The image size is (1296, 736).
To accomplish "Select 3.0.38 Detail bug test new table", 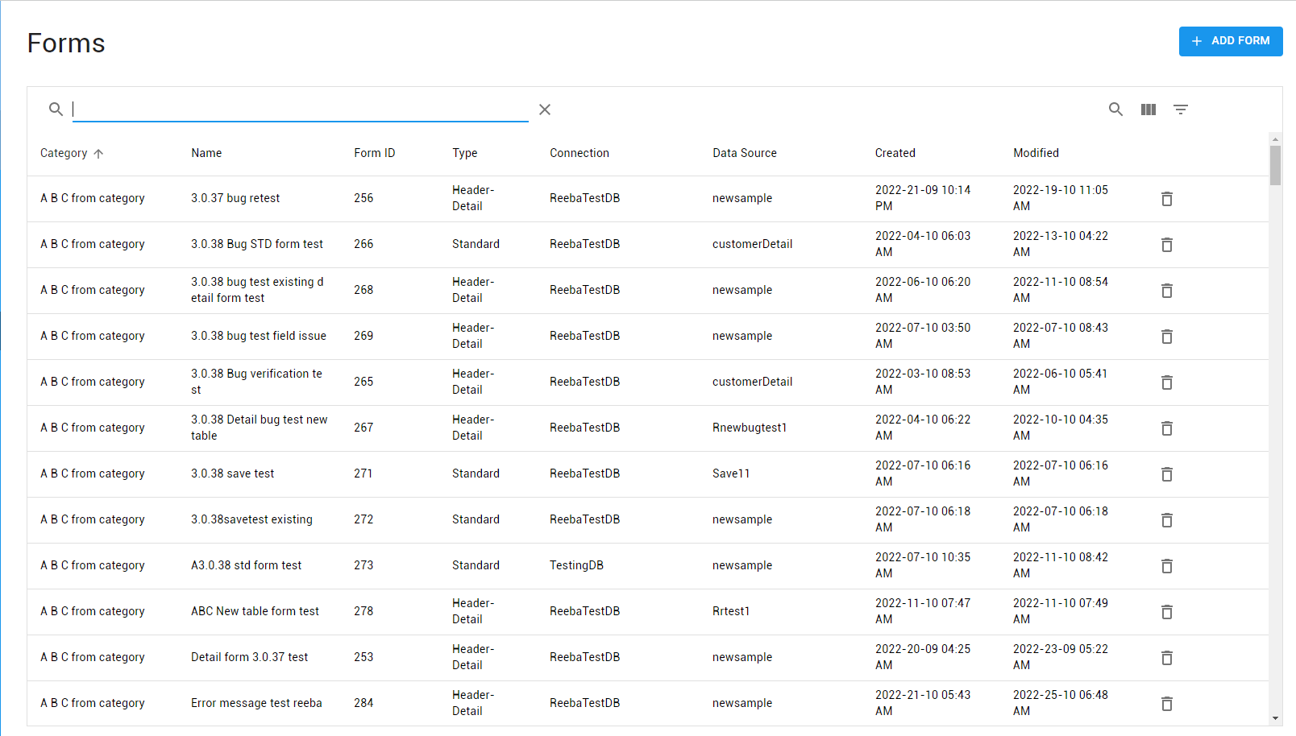I will [x=260, y=428].
